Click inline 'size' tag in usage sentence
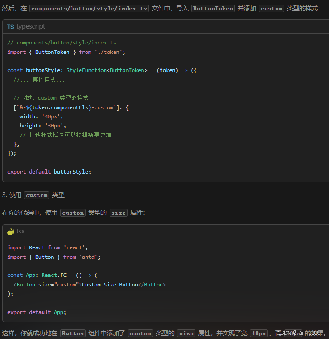This screenshot has width=329, height=339. [x=119, y=213]
